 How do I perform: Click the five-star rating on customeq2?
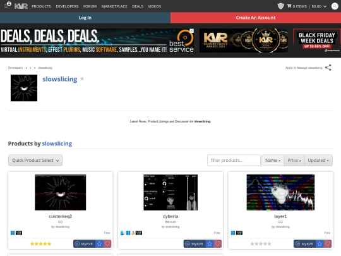40,243
